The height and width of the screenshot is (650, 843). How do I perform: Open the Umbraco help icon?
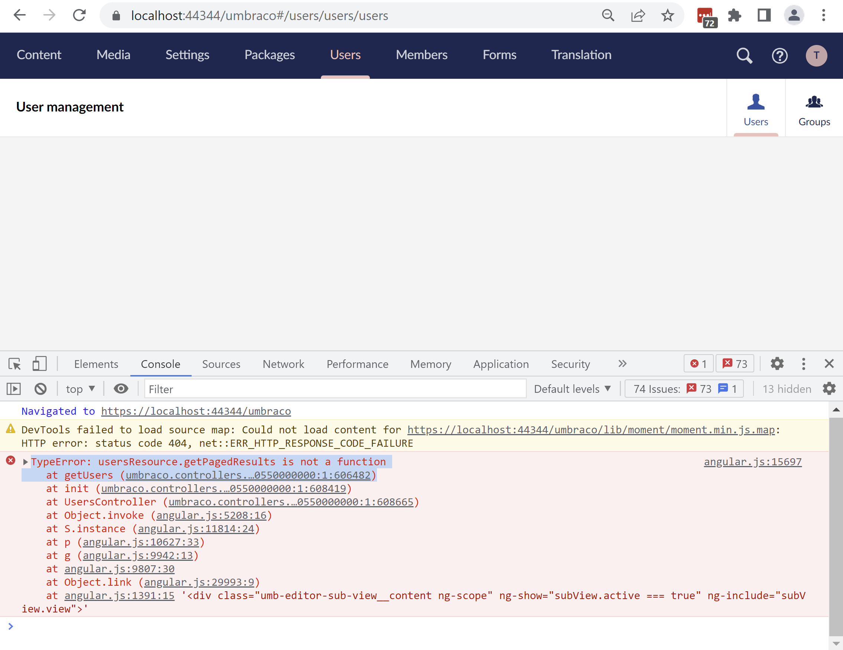pyautogui.click(x=779, y=56)
